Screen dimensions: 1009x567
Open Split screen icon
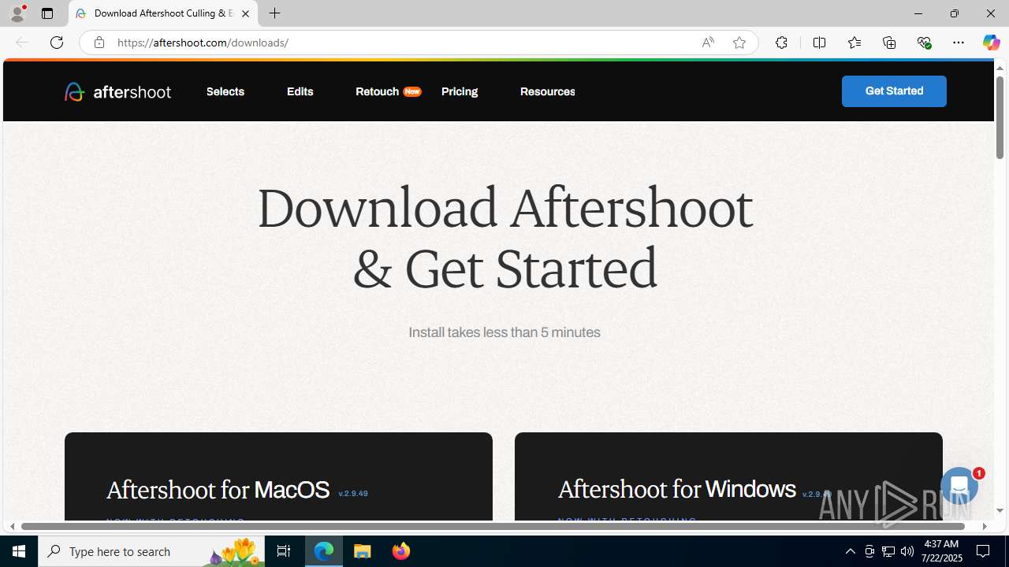(819, 43)
